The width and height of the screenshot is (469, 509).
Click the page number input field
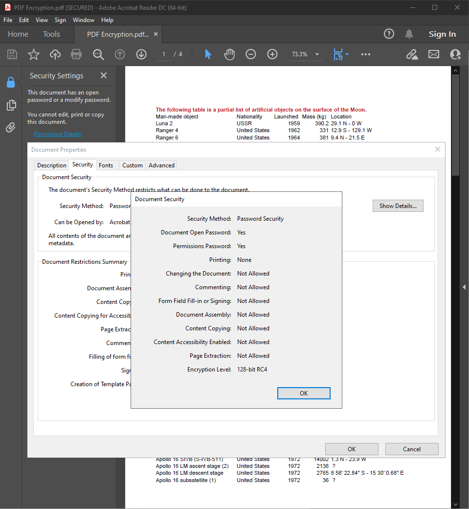tap(164, 54)
